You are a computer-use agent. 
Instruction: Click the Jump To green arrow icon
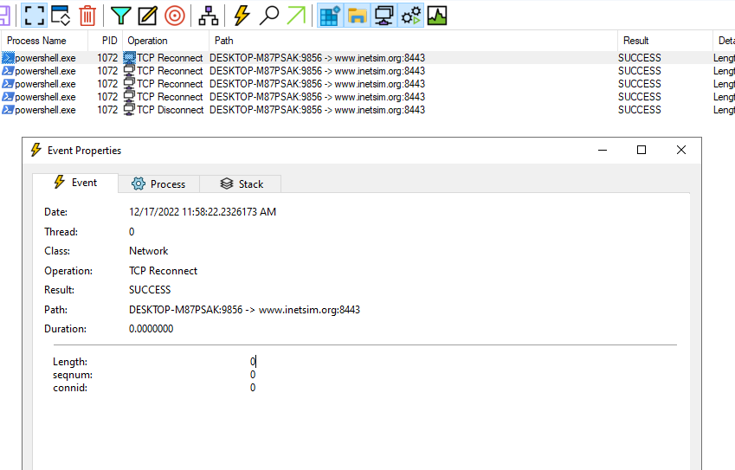coord(296,15)
